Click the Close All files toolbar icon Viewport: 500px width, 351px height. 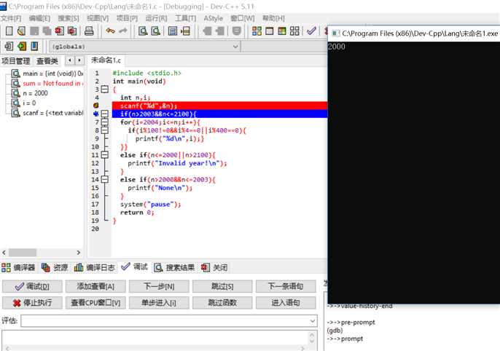point(72,31)
